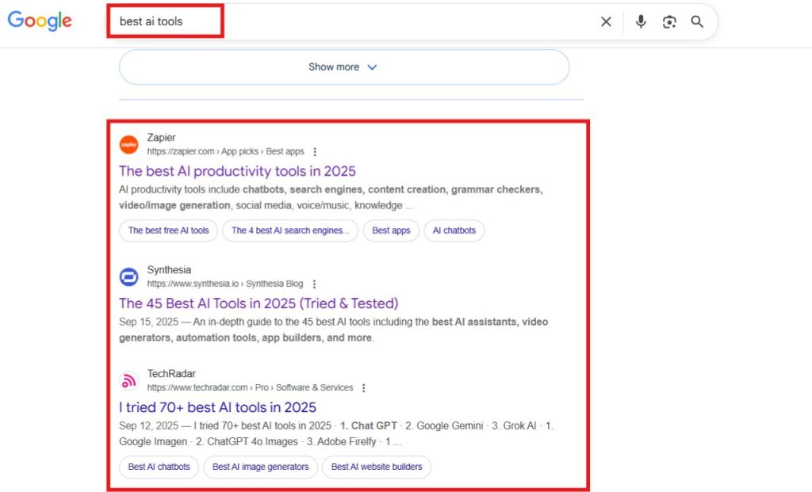Click into the search input field

[x=357, y=22]
